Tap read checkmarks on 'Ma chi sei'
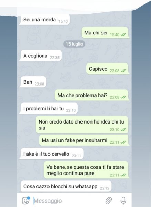The height and width of the screenshot is (207, 151). click(x=123, y=35)
